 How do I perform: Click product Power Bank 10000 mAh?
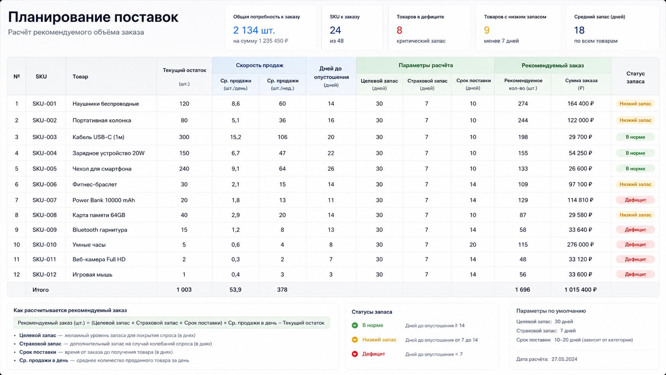(104, 200)
